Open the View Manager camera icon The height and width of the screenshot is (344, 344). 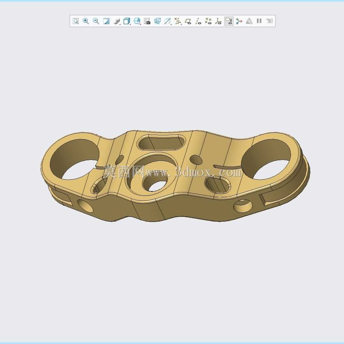(x=147, y=21)
